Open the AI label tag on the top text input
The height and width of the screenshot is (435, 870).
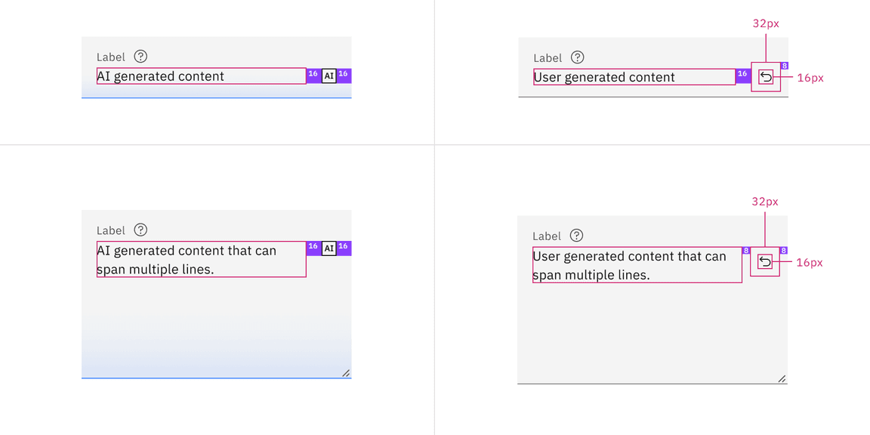329,76
